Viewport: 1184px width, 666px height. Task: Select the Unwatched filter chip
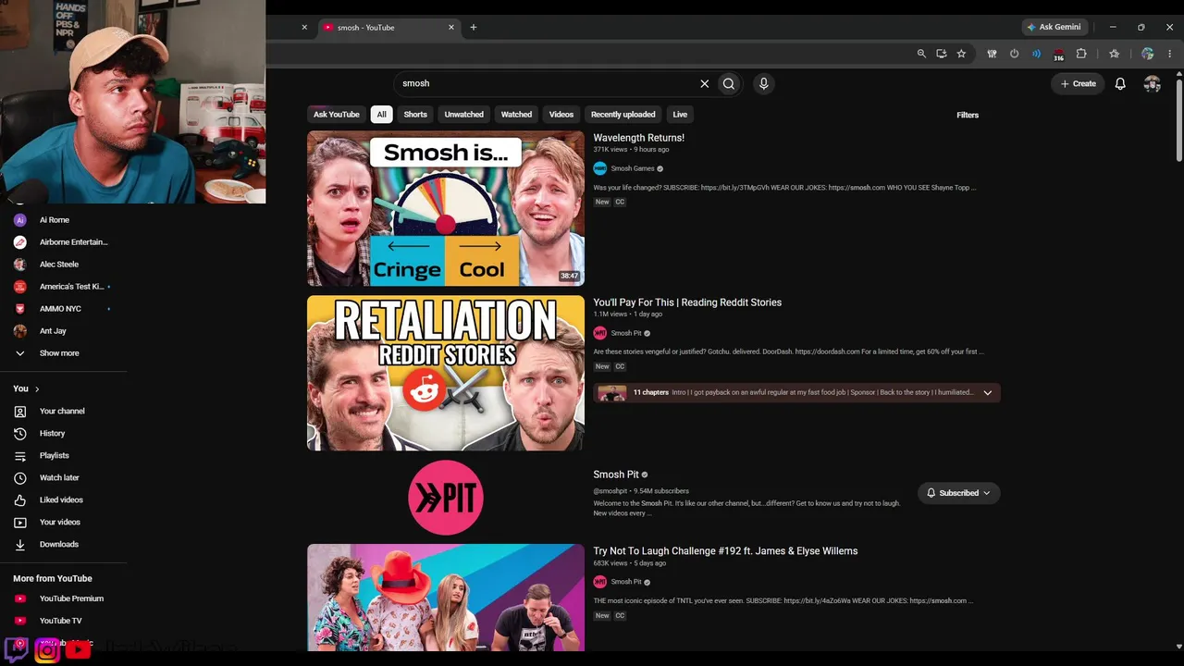point(463,115)
